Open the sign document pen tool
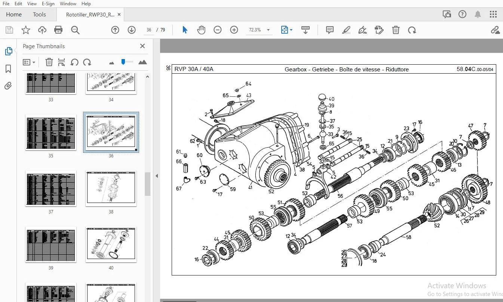This screenshot has height=302, width=503. [362, 30]
